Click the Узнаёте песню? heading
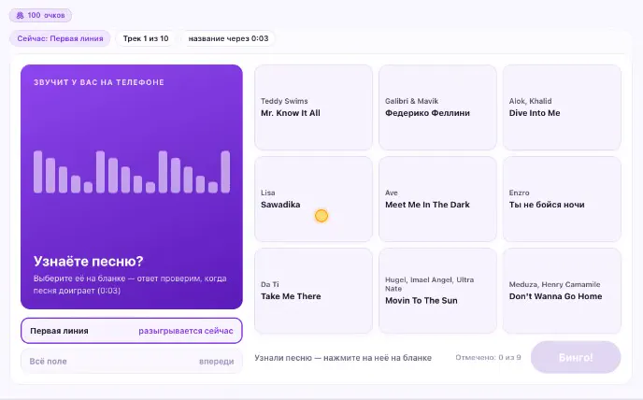The height and width of the screenshot is (400, 643). (88, 262)
